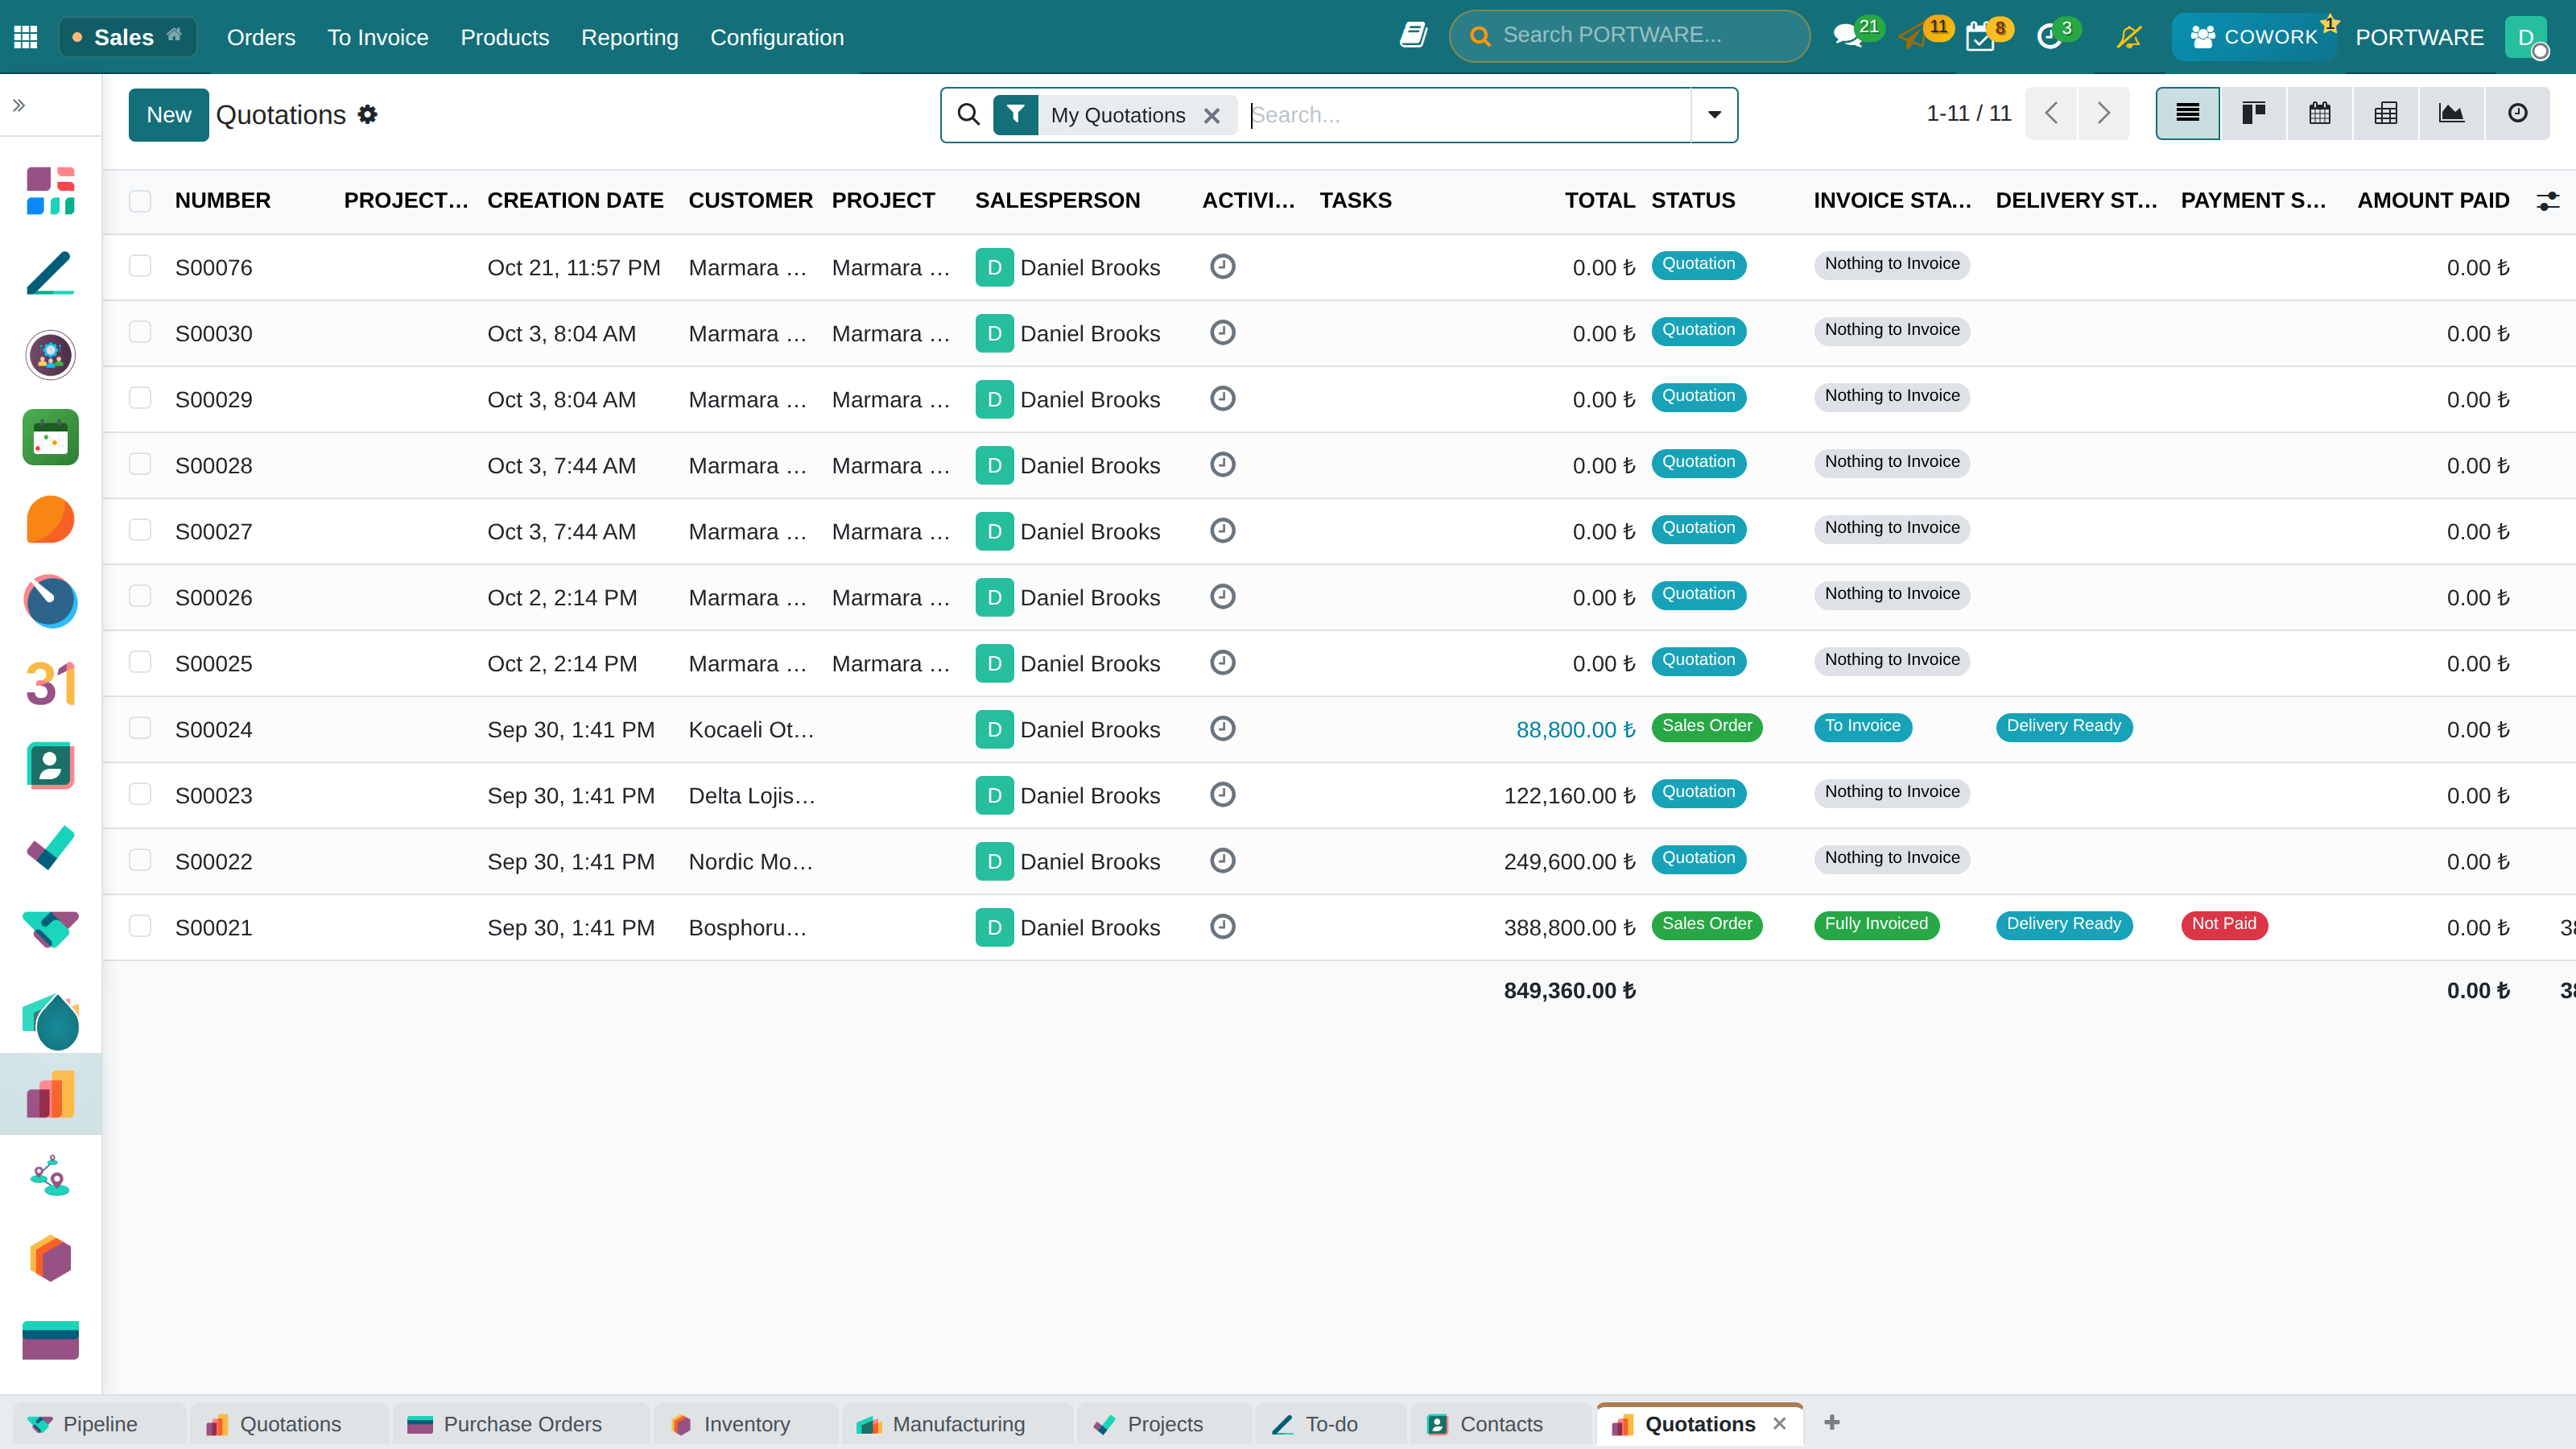Screen dimensions: 2576x1449
Task: Open the COWORK company switcher
Action: (2255, 37)
